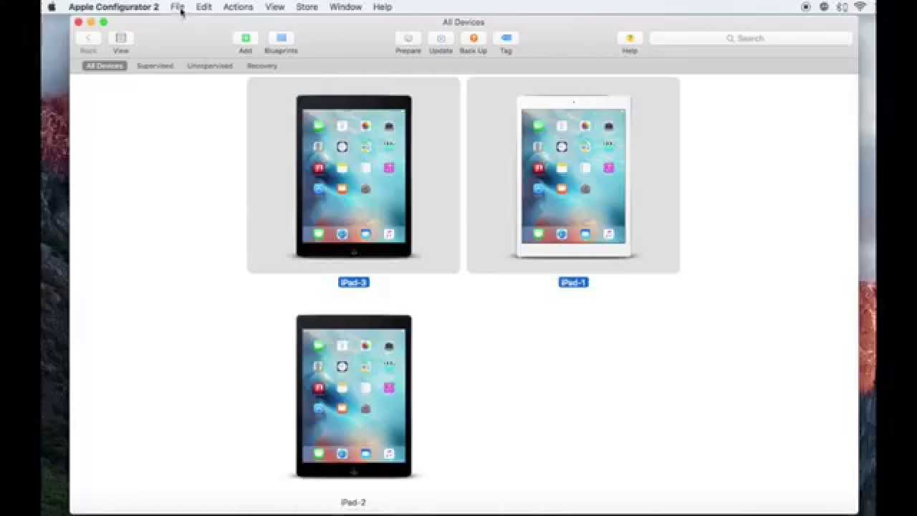This screenshot has width=917, height=516.
Task: Click the blue Tag icon
Action: [506, 38]
